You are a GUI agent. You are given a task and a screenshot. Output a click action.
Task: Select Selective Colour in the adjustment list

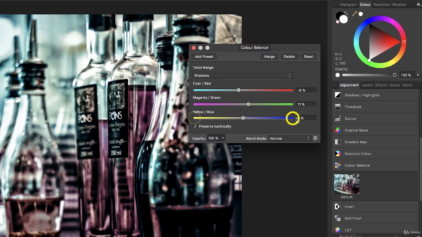375,153
